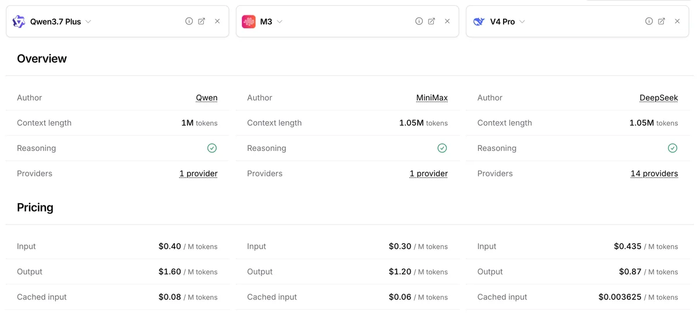
Task: Open the 14 providers link
Action: tap(655, 173)
